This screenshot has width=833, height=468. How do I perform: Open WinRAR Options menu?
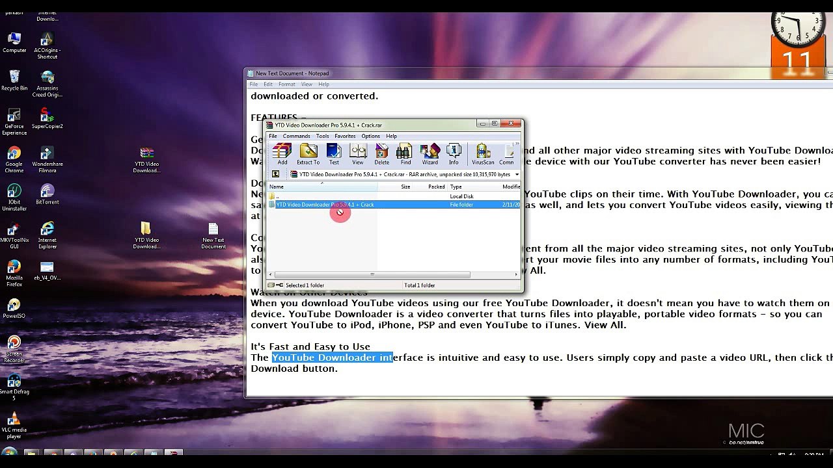click(370, 136)
